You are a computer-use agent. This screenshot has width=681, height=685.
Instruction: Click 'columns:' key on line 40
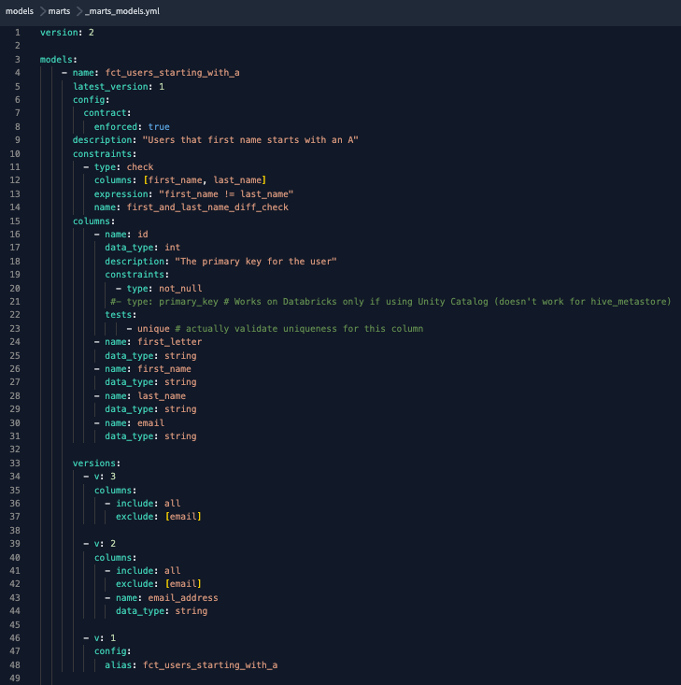(x=115, y=557)
